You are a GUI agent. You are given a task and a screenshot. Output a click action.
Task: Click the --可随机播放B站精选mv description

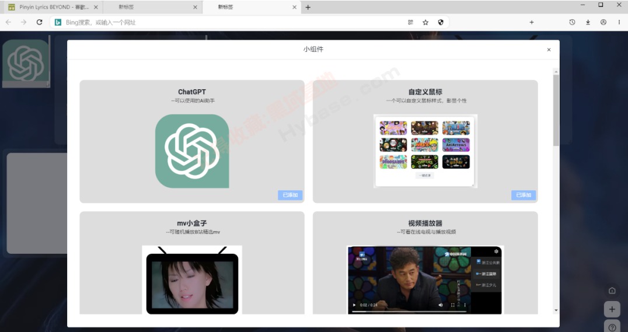193,232
